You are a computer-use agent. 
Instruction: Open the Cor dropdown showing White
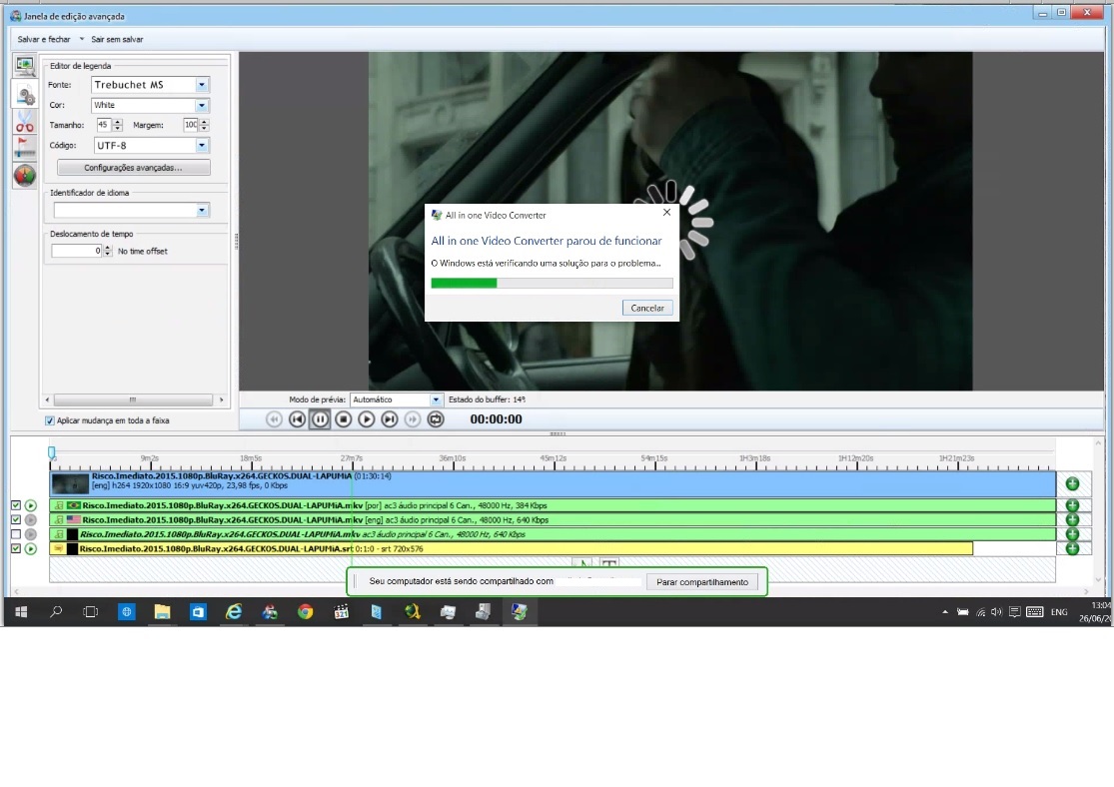click(202, 105)
